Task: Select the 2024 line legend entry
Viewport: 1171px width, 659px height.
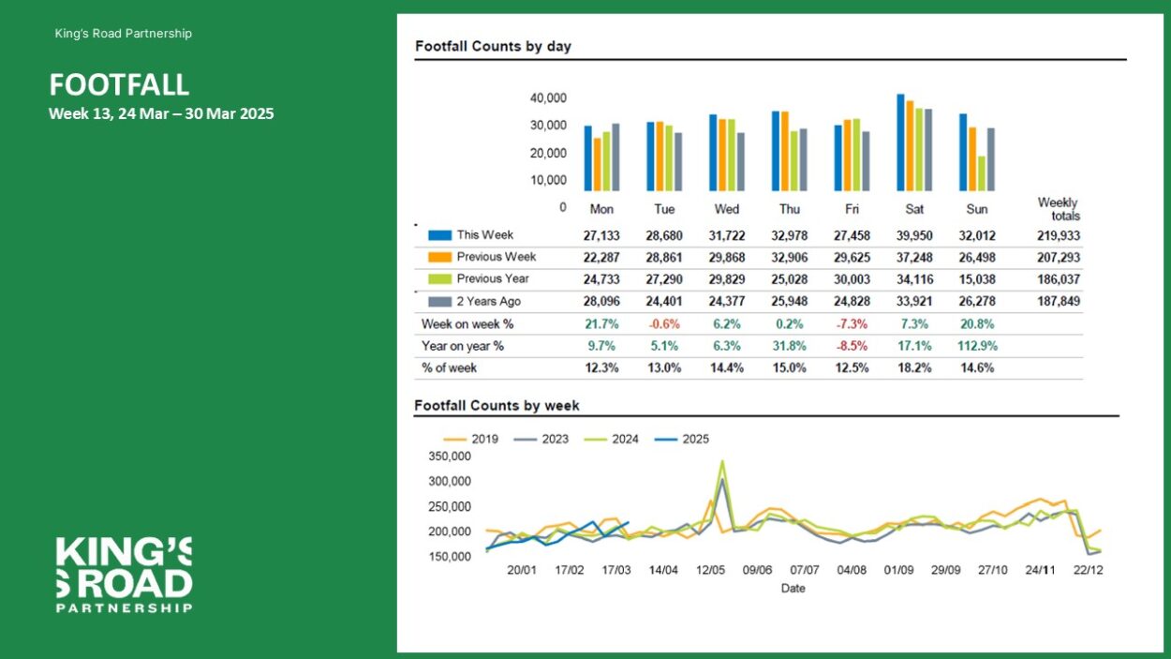Action: click(611, 439)
